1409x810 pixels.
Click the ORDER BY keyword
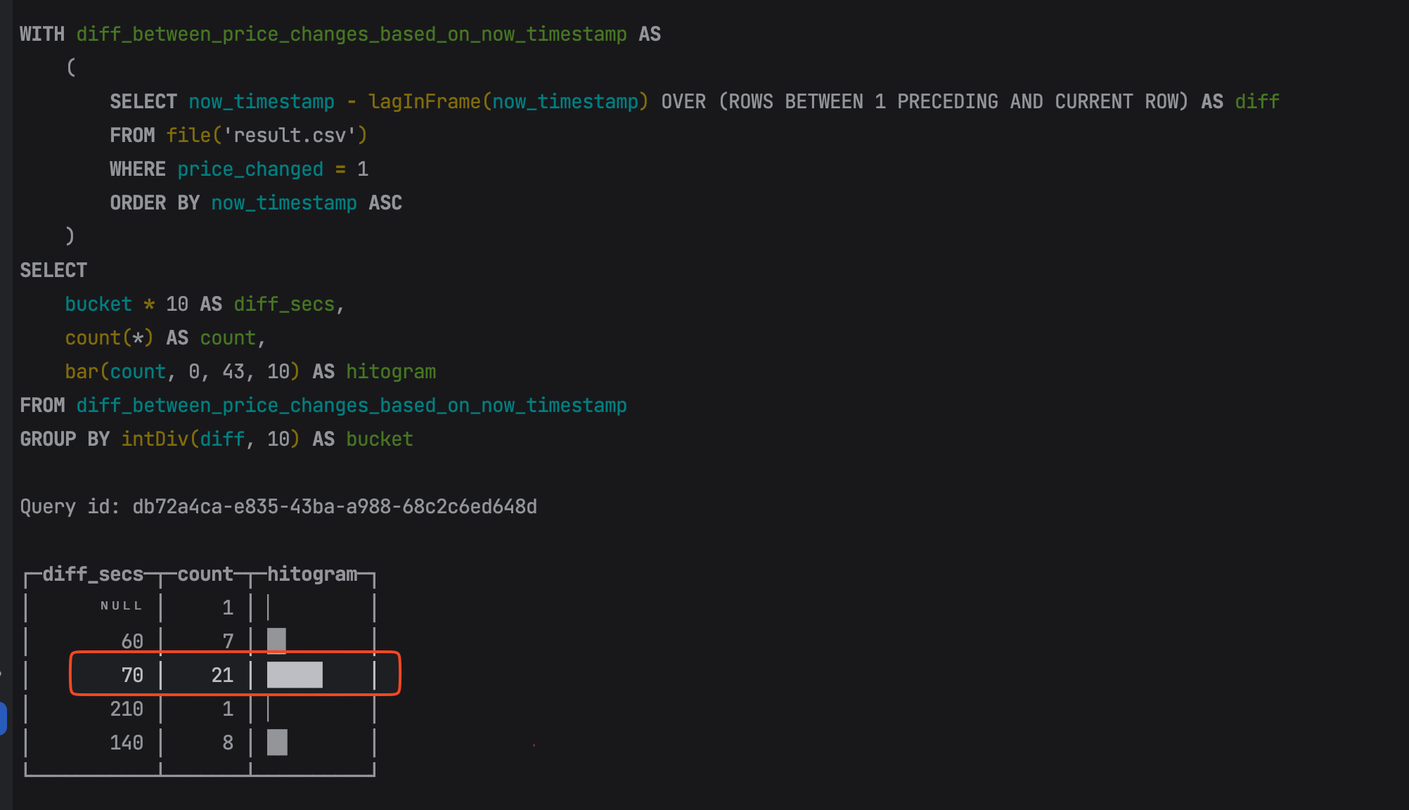click(x=155, y=202)
